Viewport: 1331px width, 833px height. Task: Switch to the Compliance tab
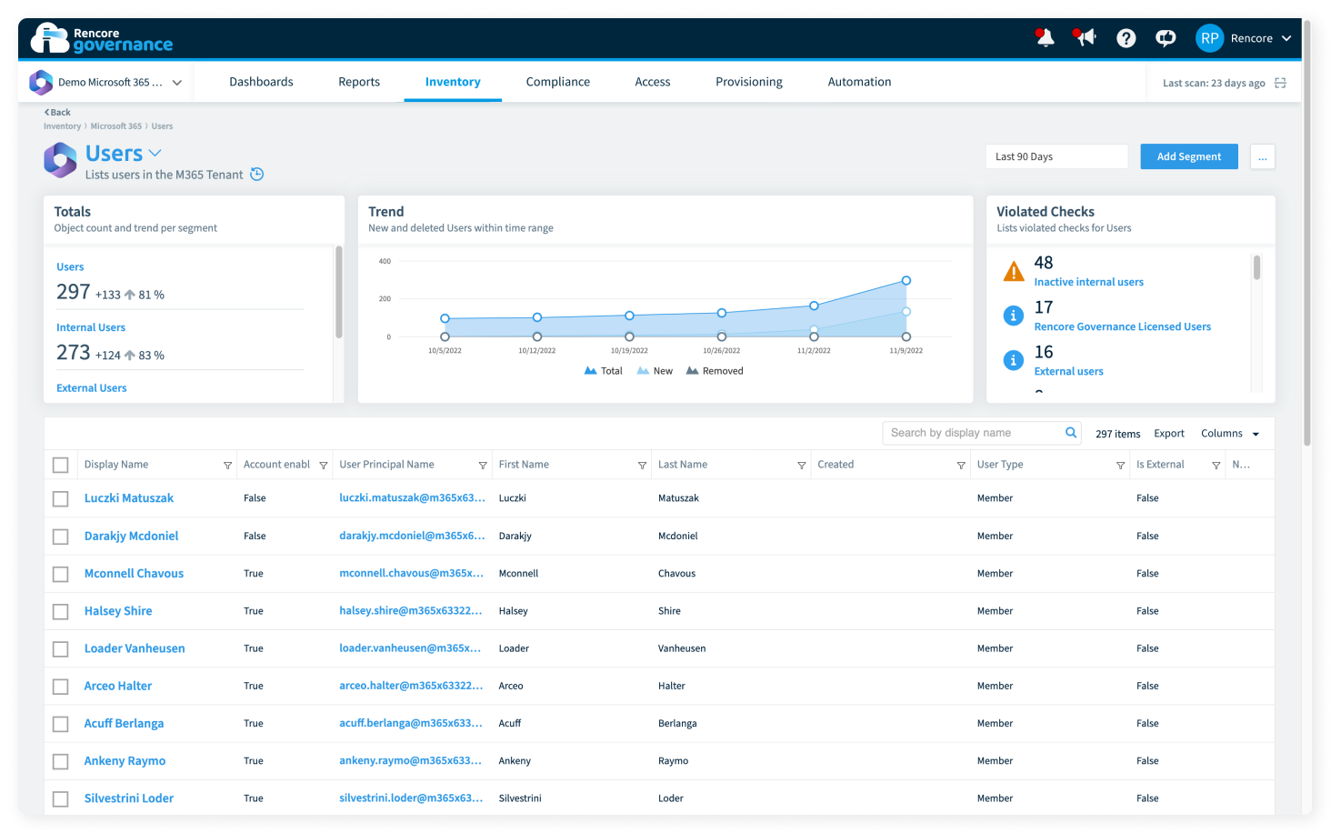558,82
